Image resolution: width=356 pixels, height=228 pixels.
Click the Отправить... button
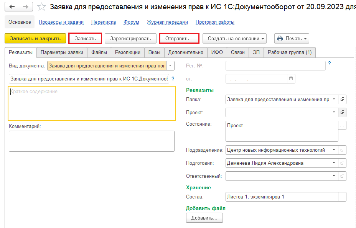coord(179,39)
